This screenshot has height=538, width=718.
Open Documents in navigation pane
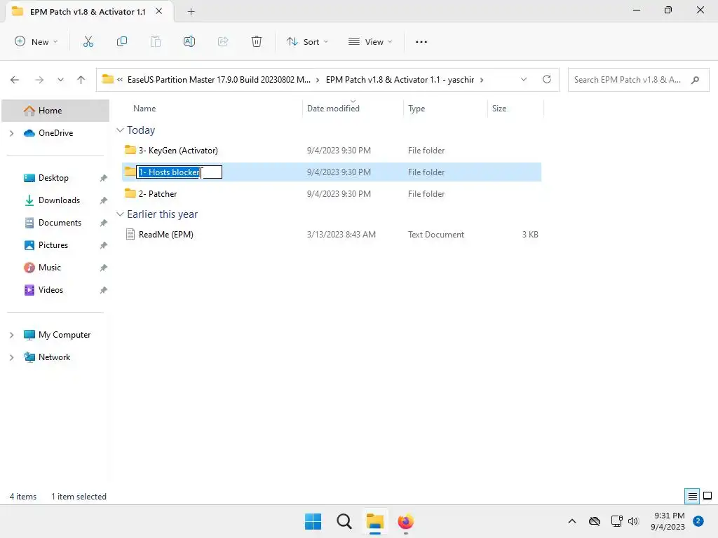coord(60,223)
